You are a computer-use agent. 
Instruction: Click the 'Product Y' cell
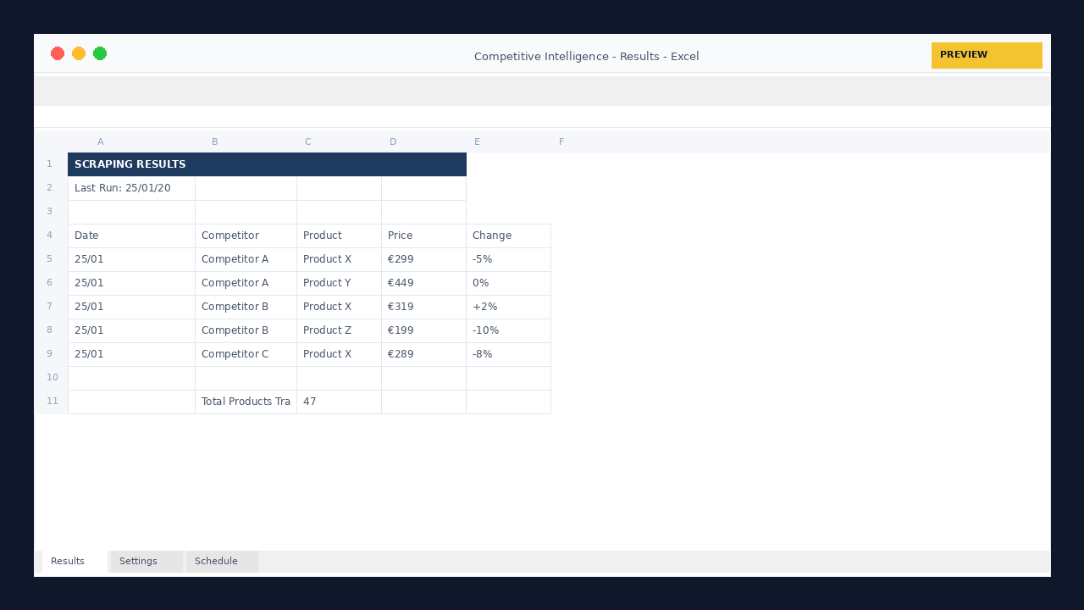pyautogui.click(x=339, y=283)
